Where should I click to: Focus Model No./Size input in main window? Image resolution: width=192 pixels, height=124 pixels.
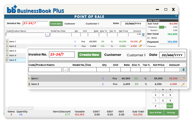coord(61,35)
